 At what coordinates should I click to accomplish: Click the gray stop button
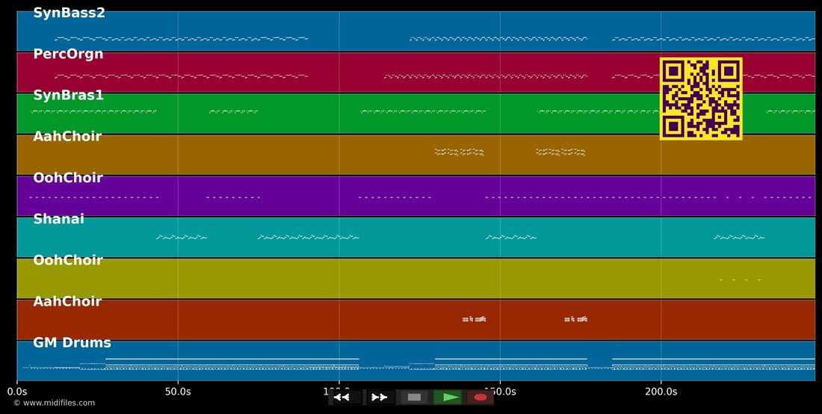click(414, 398)
